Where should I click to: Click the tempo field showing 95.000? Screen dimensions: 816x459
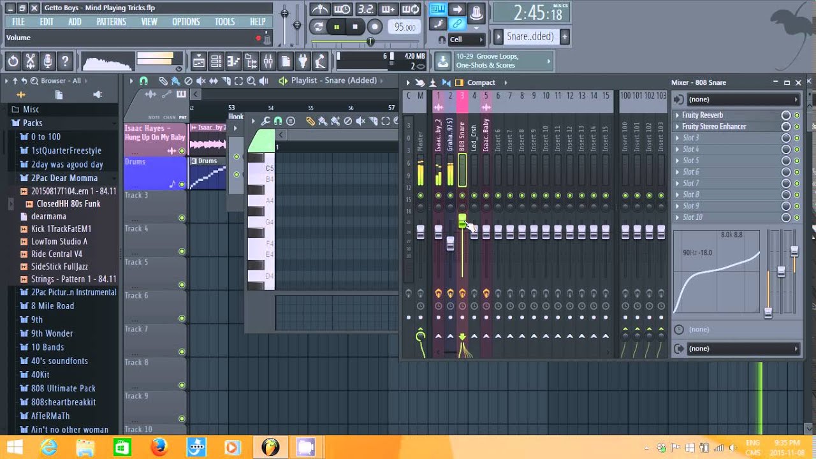pos(405,27)
